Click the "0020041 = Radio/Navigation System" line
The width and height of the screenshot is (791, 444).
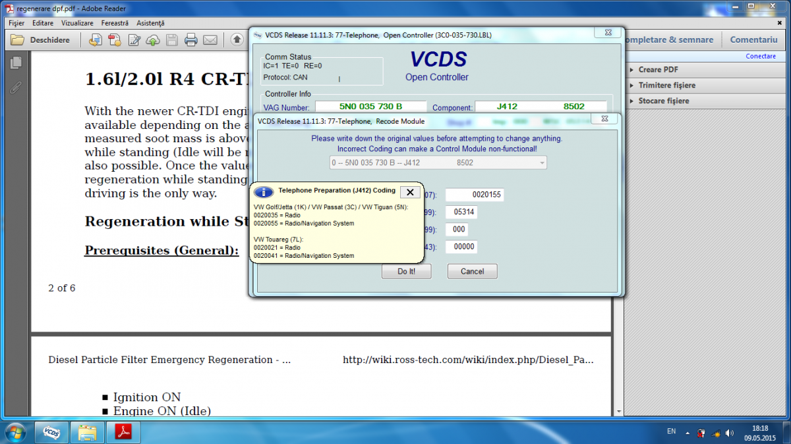click(304, 256)
